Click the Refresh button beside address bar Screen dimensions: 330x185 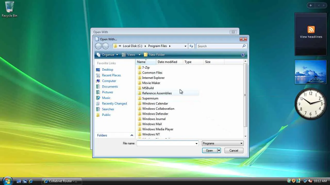pyautogui.click(x=191, y=46)
